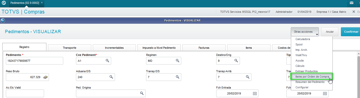Click the Transp Arrib input field

[x=234, y=77]
